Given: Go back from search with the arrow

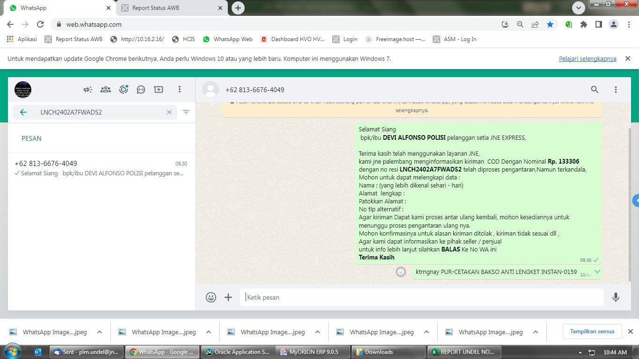Looking at the screenshot, I should [x=23, y=112].
